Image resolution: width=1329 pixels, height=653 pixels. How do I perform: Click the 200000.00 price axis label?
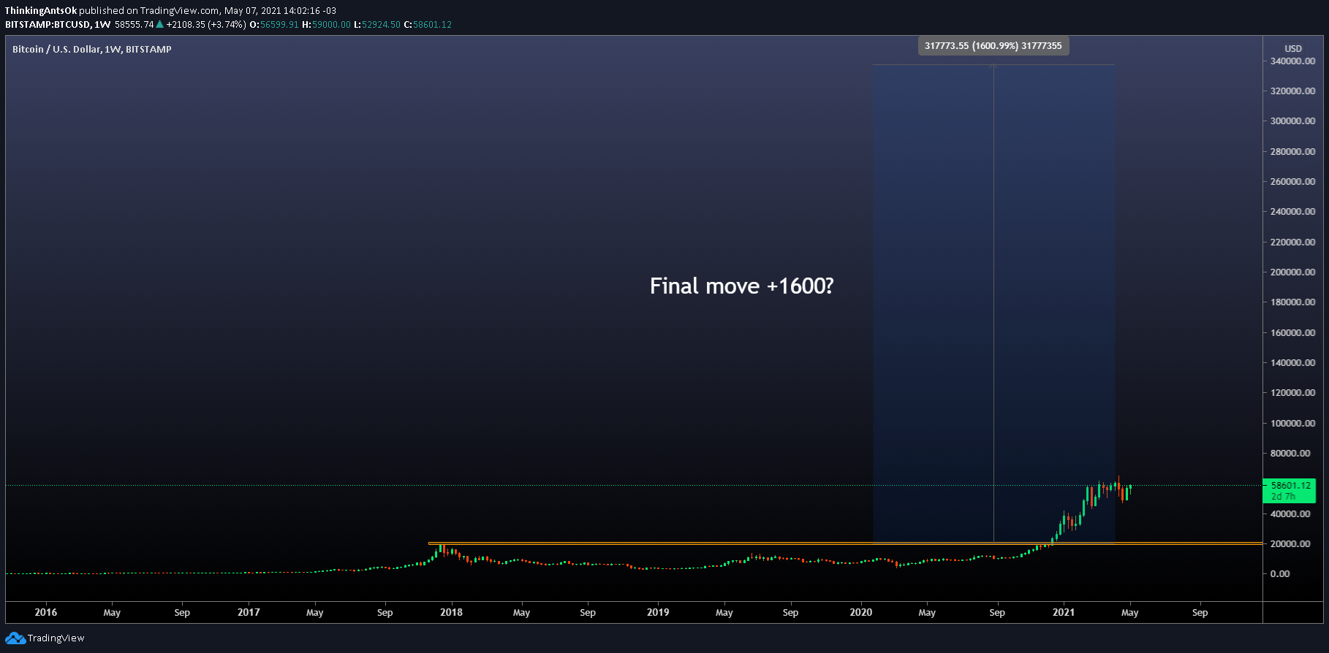pos(1292,272)
